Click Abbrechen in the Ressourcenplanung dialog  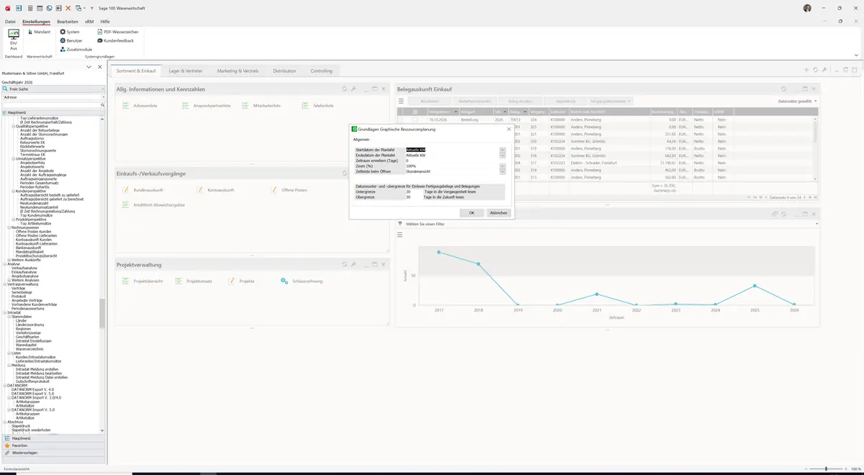pos(498,213)
